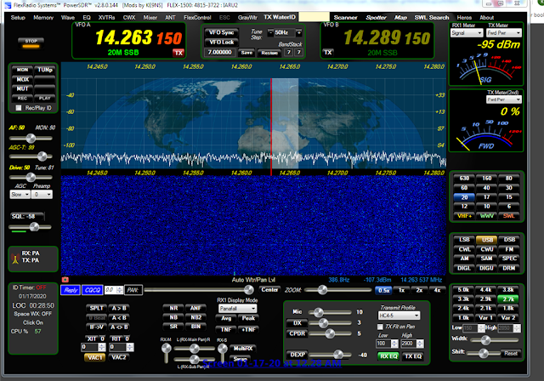Open the EQ menu
The width and height of the screenshot is (544, 381).
click(x=87, y=17)
